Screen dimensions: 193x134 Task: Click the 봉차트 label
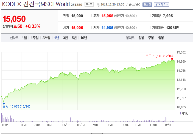[x=130, y=38]
